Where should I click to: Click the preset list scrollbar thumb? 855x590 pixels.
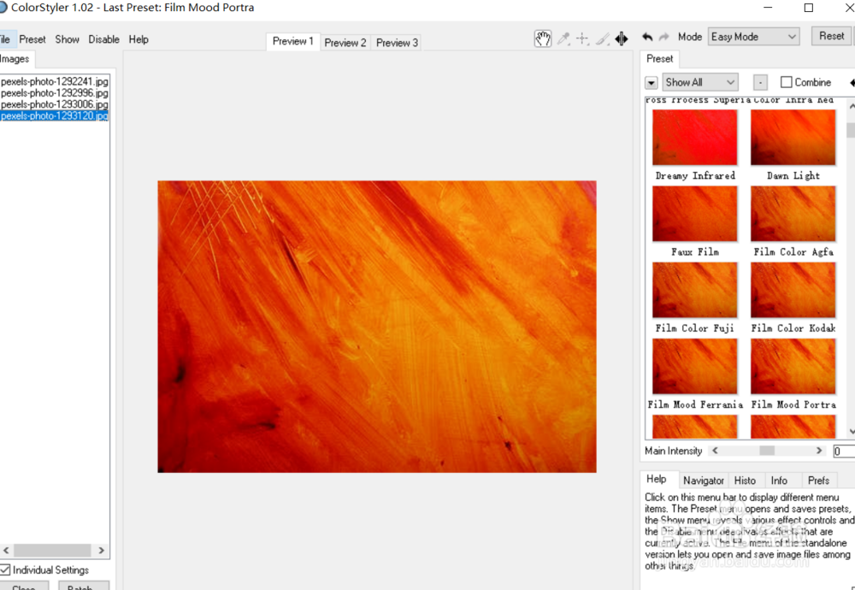click(x=851, y=130)
